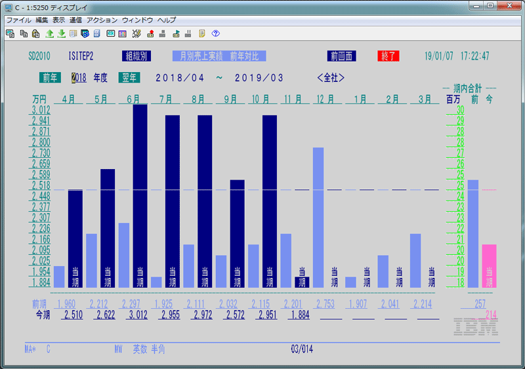The image size is (525, 369).
Task: Open the ファイル menu
Action: click(x=18, y=20)
